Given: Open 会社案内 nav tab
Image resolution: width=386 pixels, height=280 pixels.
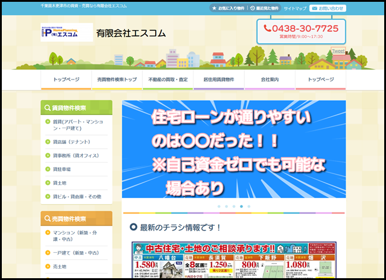Looking at the screenshot, I should [x=270, y=79].
